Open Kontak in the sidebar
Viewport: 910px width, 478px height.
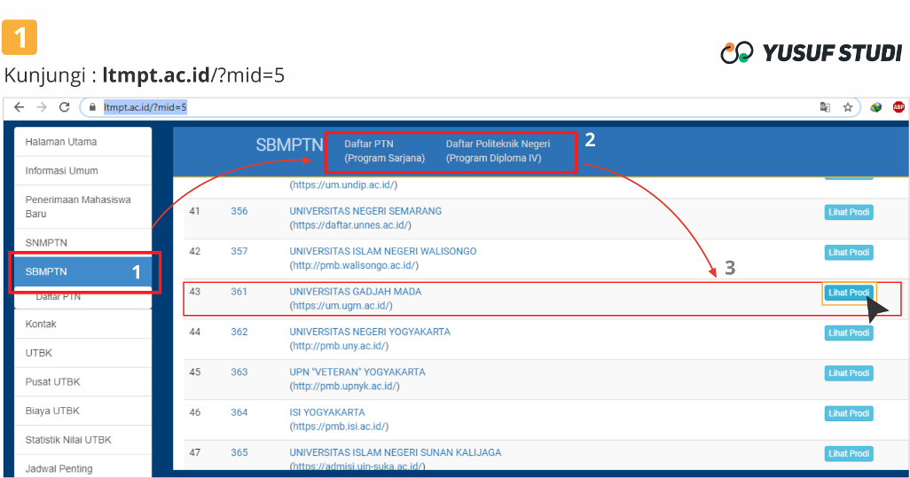[83, 324]
